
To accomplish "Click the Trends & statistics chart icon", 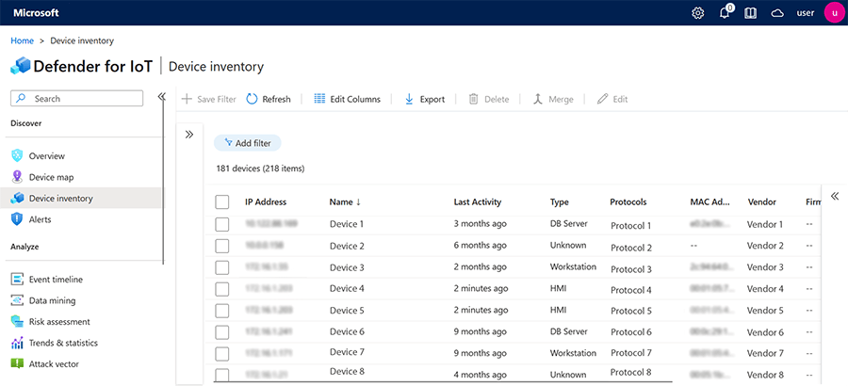I will 17,343.
